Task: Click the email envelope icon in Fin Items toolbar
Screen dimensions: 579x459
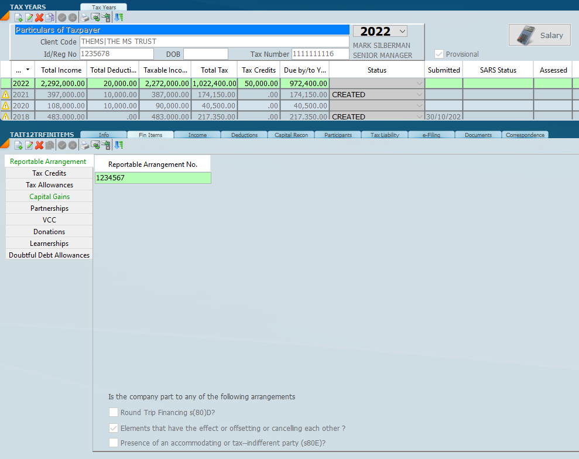Action: (x=95, y=145)
